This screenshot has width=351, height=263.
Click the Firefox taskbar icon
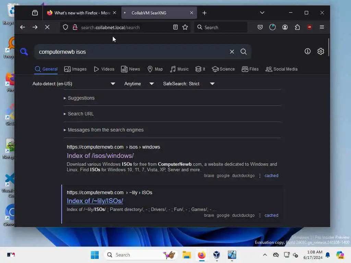click(202, 255)
